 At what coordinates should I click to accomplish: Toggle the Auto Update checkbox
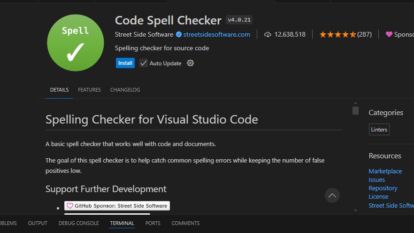[x=143, y=63]
